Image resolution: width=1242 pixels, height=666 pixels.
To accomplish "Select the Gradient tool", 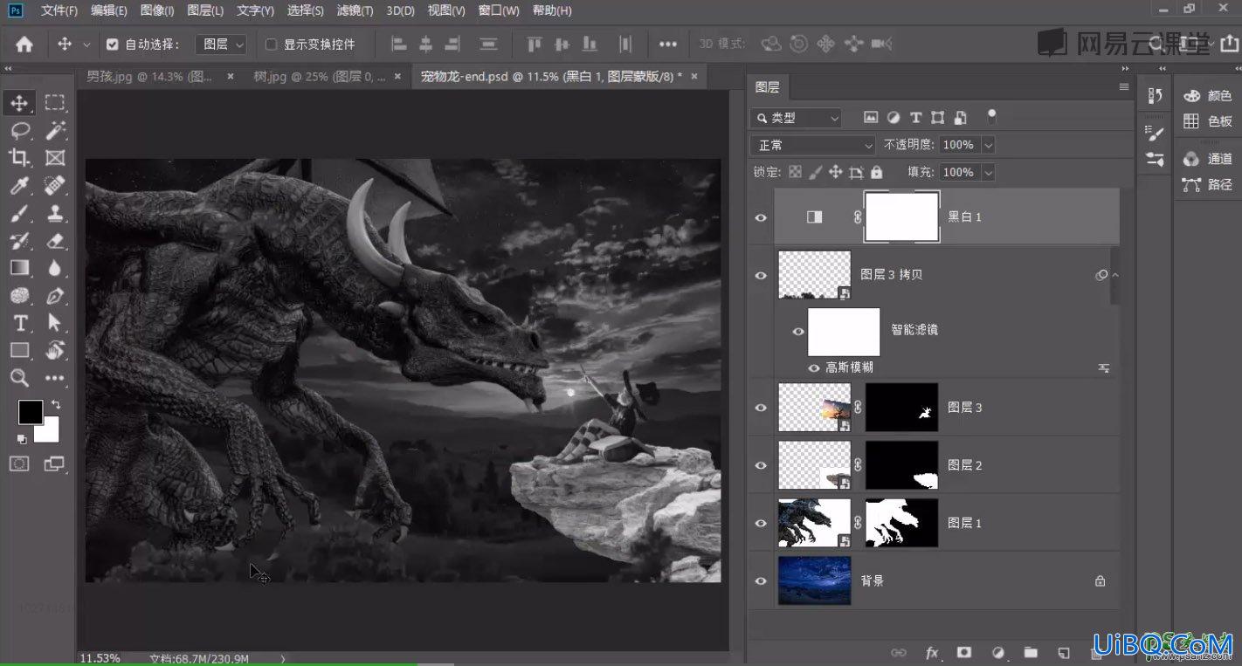I will (19, 268).
